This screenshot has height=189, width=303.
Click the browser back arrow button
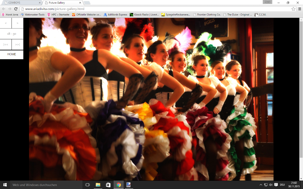point(4,9)
